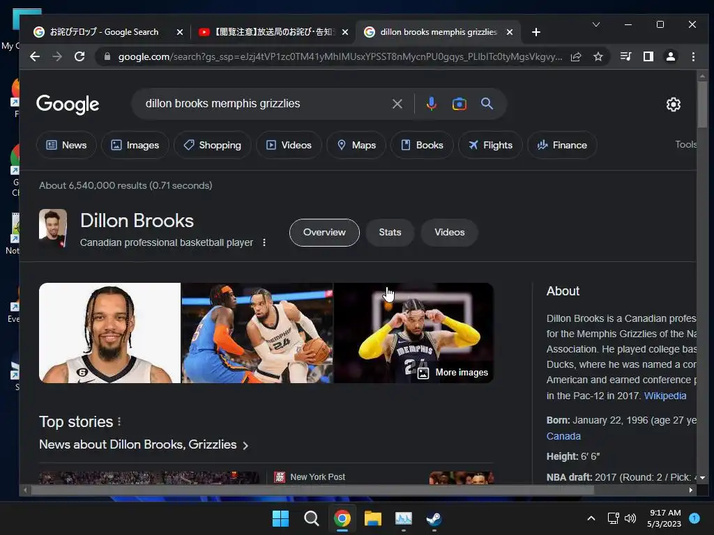Open Google quick settings gear

tap(673, 104)
